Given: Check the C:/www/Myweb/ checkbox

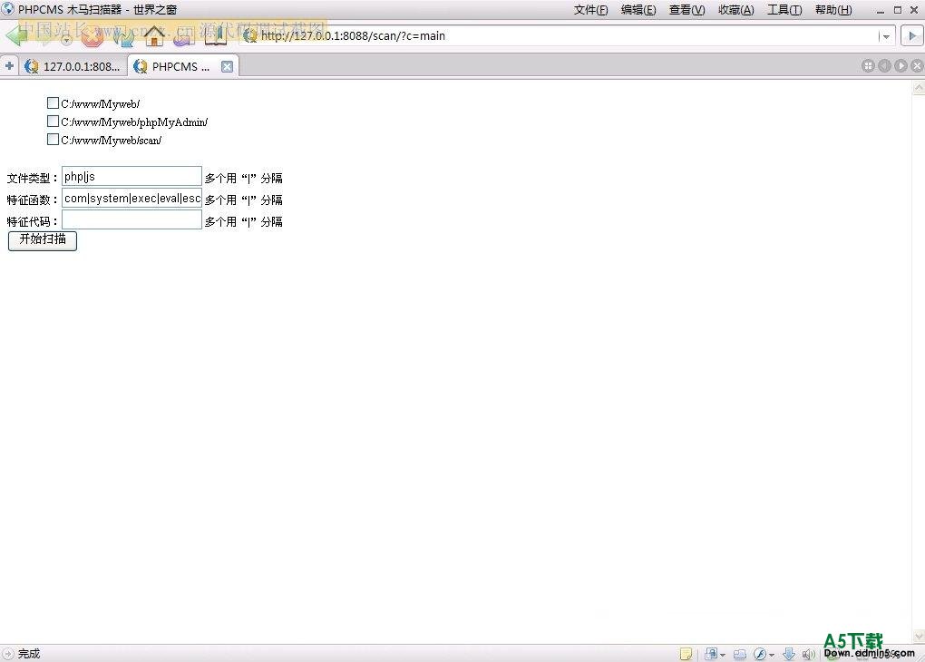Looking at the screenshot, I should click(x=53, y=103).
